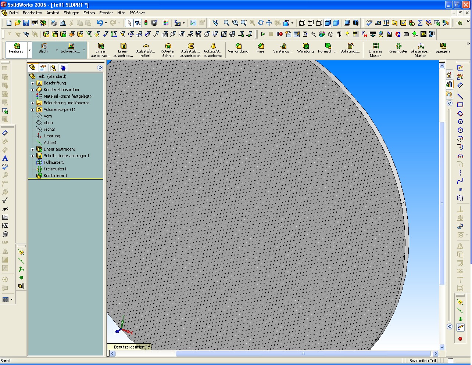The height and width of the screenshot is (365, 472).
Task: Undo the last action
Action: [x=100, y=23]
